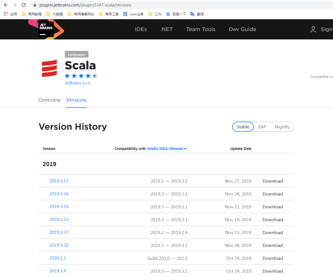The image size is (333, 276).
Task: Open version 2019.3.14 link
Action: (x=59, y=207)
